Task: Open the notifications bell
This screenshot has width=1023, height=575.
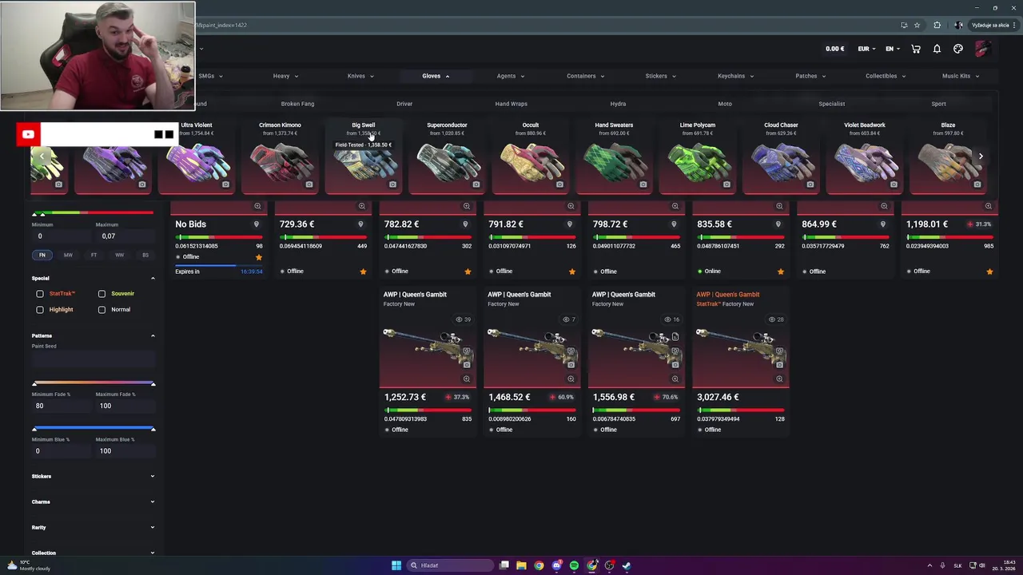Action: (937, 49)
